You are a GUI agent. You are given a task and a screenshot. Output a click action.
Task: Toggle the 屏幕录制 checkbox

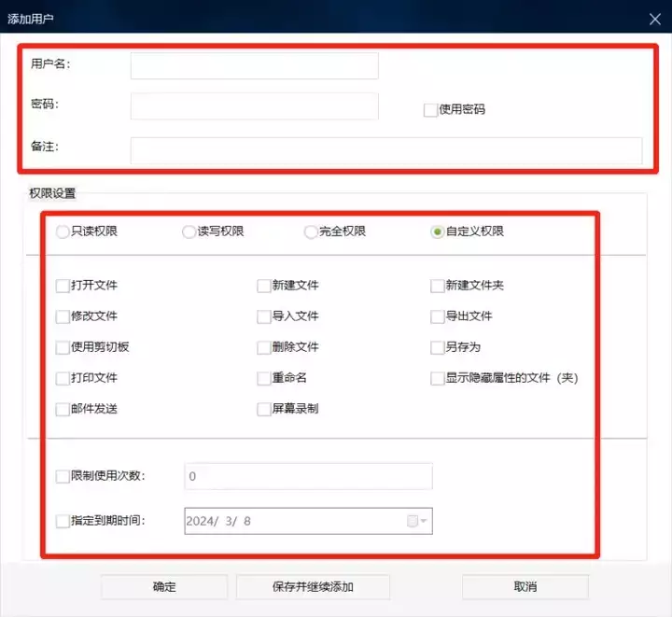click(x=263, y=409)
